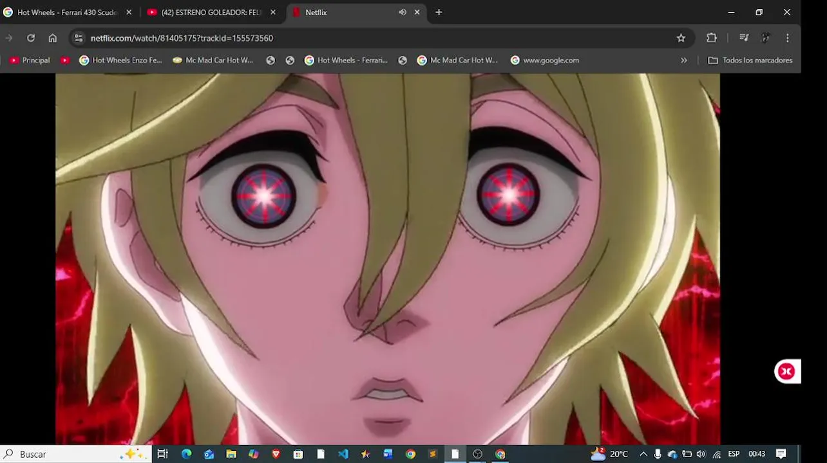Viewport: 827px width, 463px height.
Task: Open Microsoft Store from the taskbar
Action: click(298, 454)
